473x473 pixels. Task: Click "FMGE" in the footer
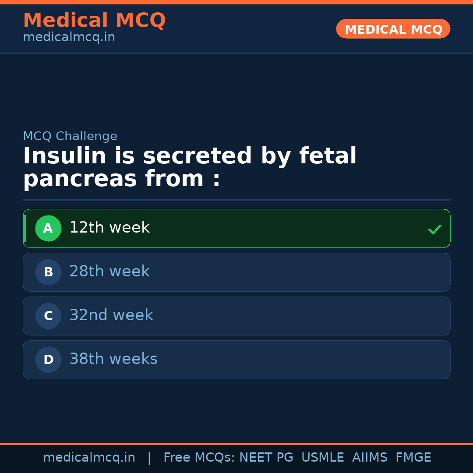pos(413,458)
